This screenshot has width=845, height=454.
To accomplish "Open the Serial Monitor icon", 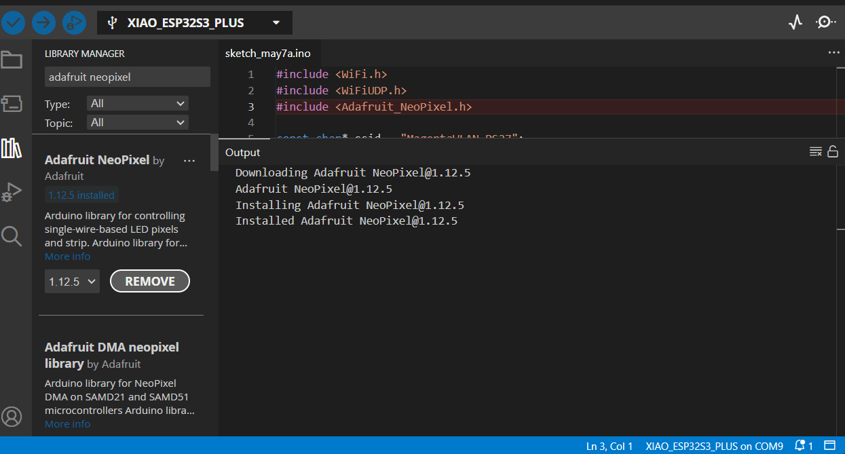I will (825, 22).
